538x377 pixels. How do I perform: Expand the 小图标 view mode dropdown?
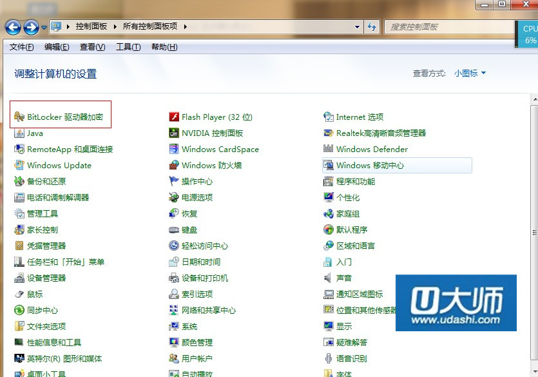pyautogui.click(x=470, y=73)
